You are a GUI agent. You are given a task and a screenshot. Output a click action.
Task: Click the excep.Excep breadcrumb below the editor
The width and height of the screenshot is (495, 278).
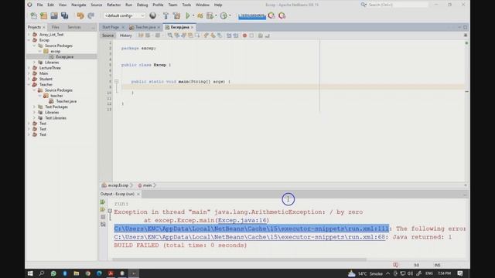pos(118,185)
